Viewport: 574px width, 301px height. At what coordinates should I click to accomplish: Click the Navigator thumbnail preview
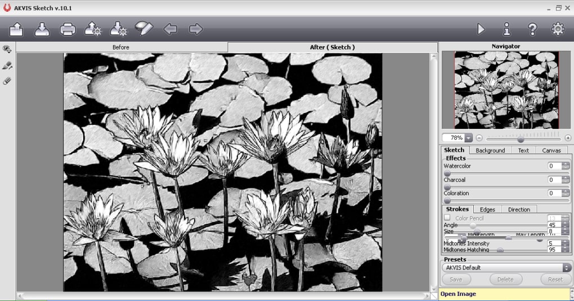[506, 89]
